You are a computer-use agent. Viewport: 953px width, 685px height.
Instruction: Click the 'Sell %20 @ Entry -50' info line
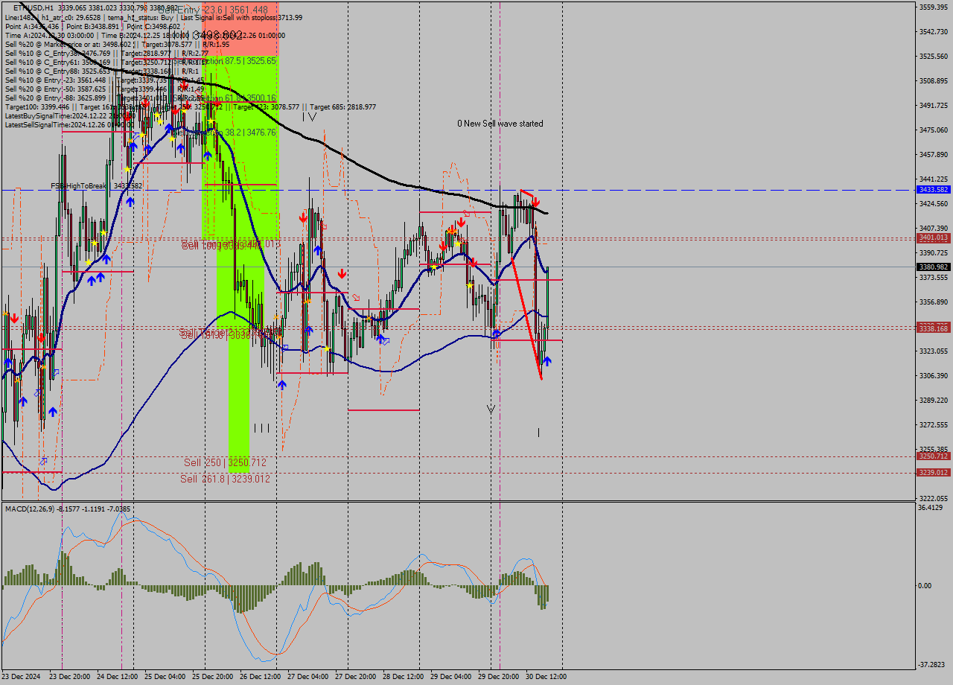[104, 89]
